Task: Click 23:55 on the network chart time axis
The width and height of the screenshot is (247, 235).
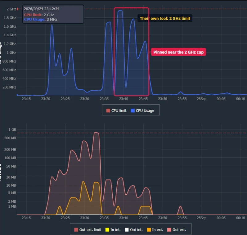Action: [182, 218]
